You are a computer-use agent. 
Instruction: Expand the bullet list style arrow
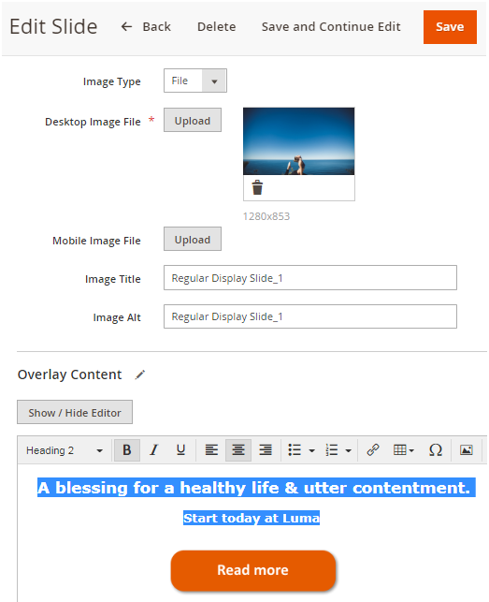[x=311, y=450]
